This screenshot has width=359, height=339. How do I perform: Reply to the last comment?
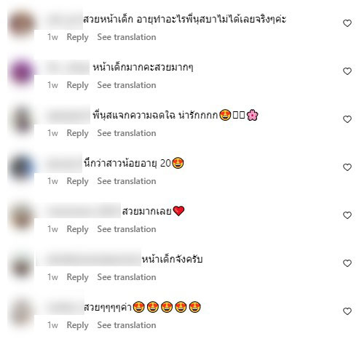click(x=77, y=325)
